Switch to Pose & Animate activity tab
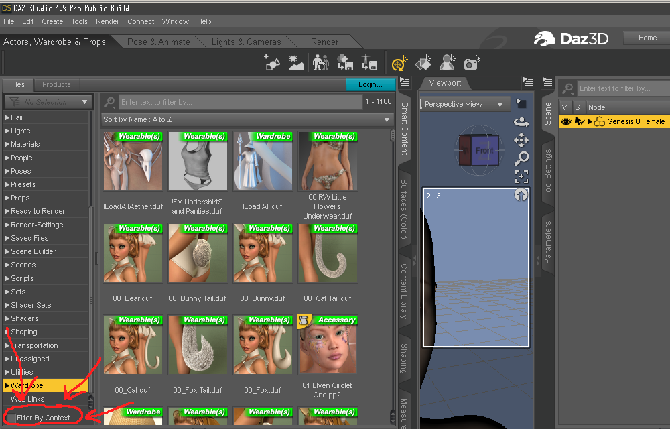Viewport: 670px width, 429px height. (x=159, y=42)
